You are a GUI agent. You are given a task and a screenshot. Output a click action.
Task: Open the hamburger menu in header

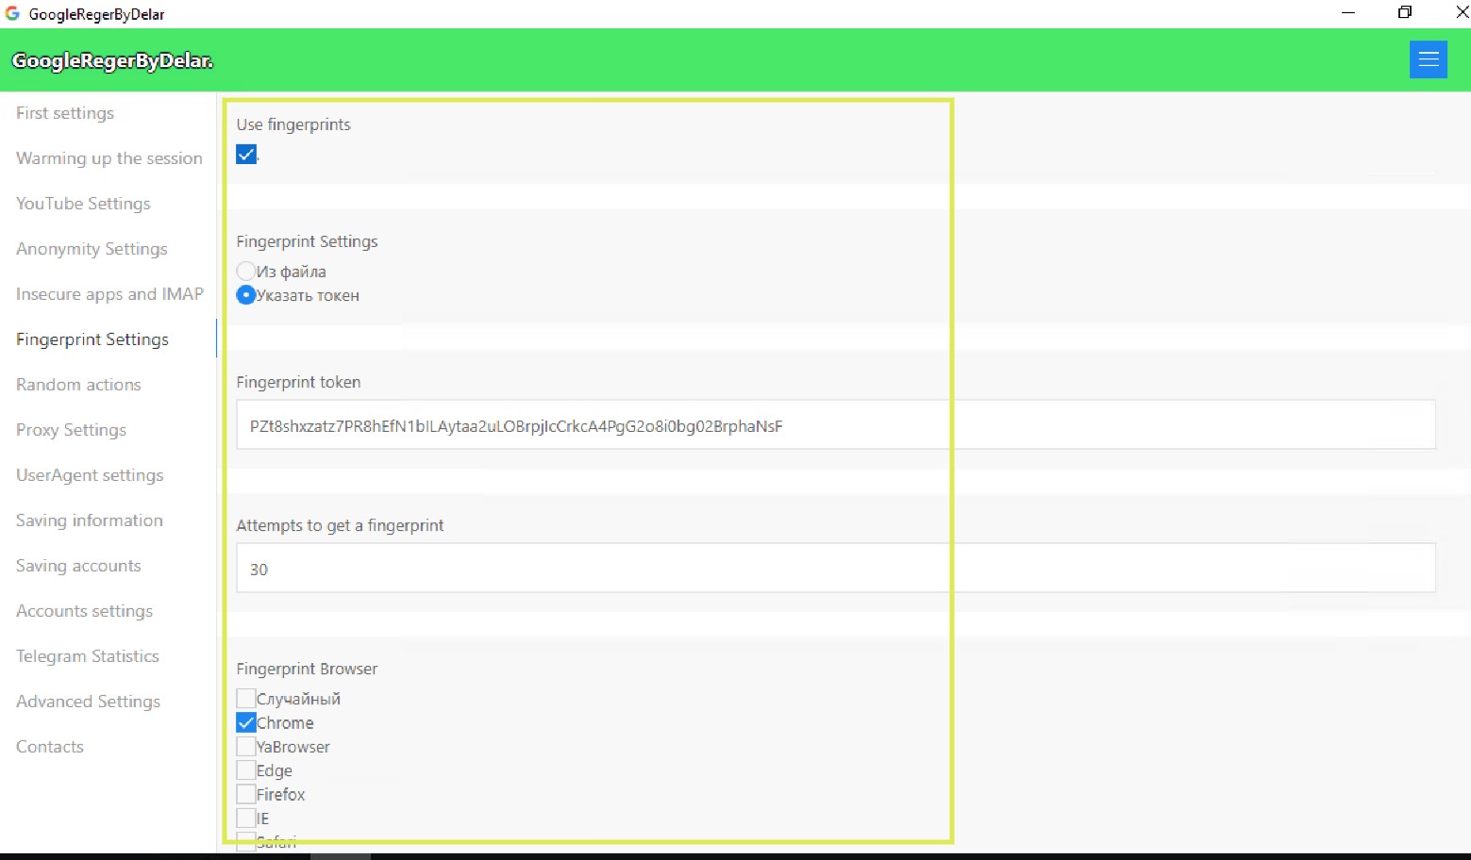1428,60
